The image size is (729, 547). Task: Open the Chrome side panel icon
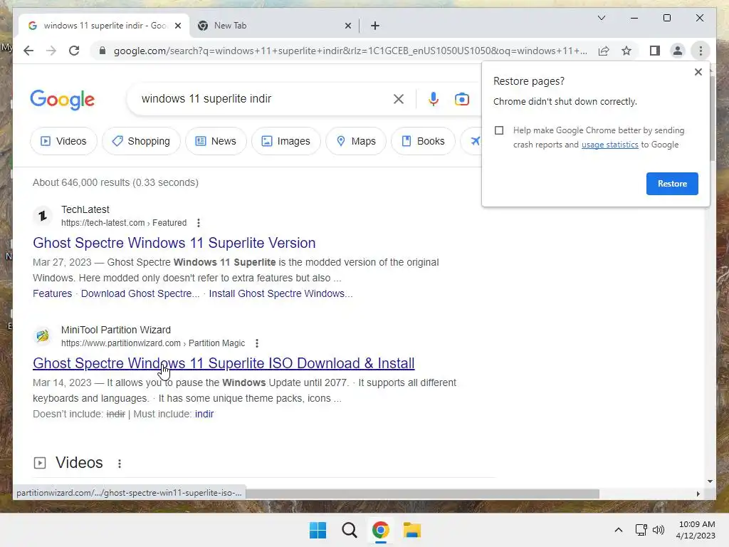click(x=655, y=51)
